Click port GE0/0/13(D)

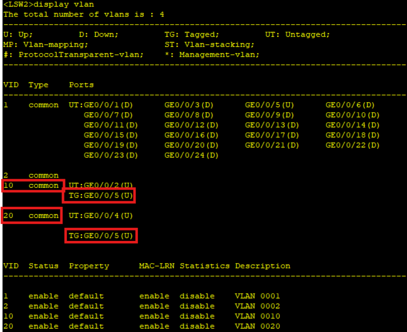pos(272,125)
